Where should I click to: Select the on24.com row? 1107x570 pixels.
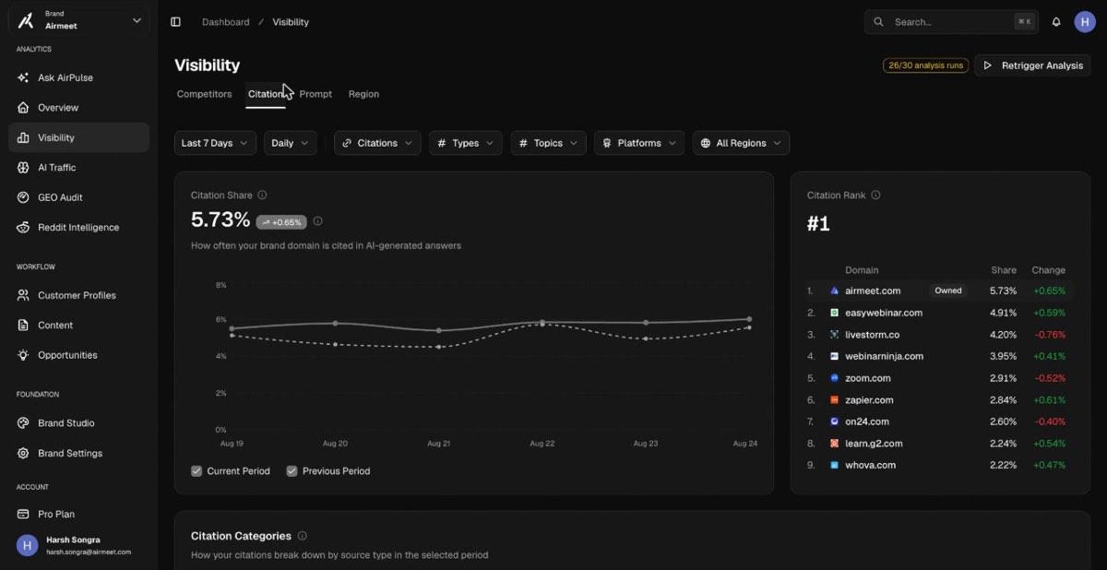pos(940,422)
